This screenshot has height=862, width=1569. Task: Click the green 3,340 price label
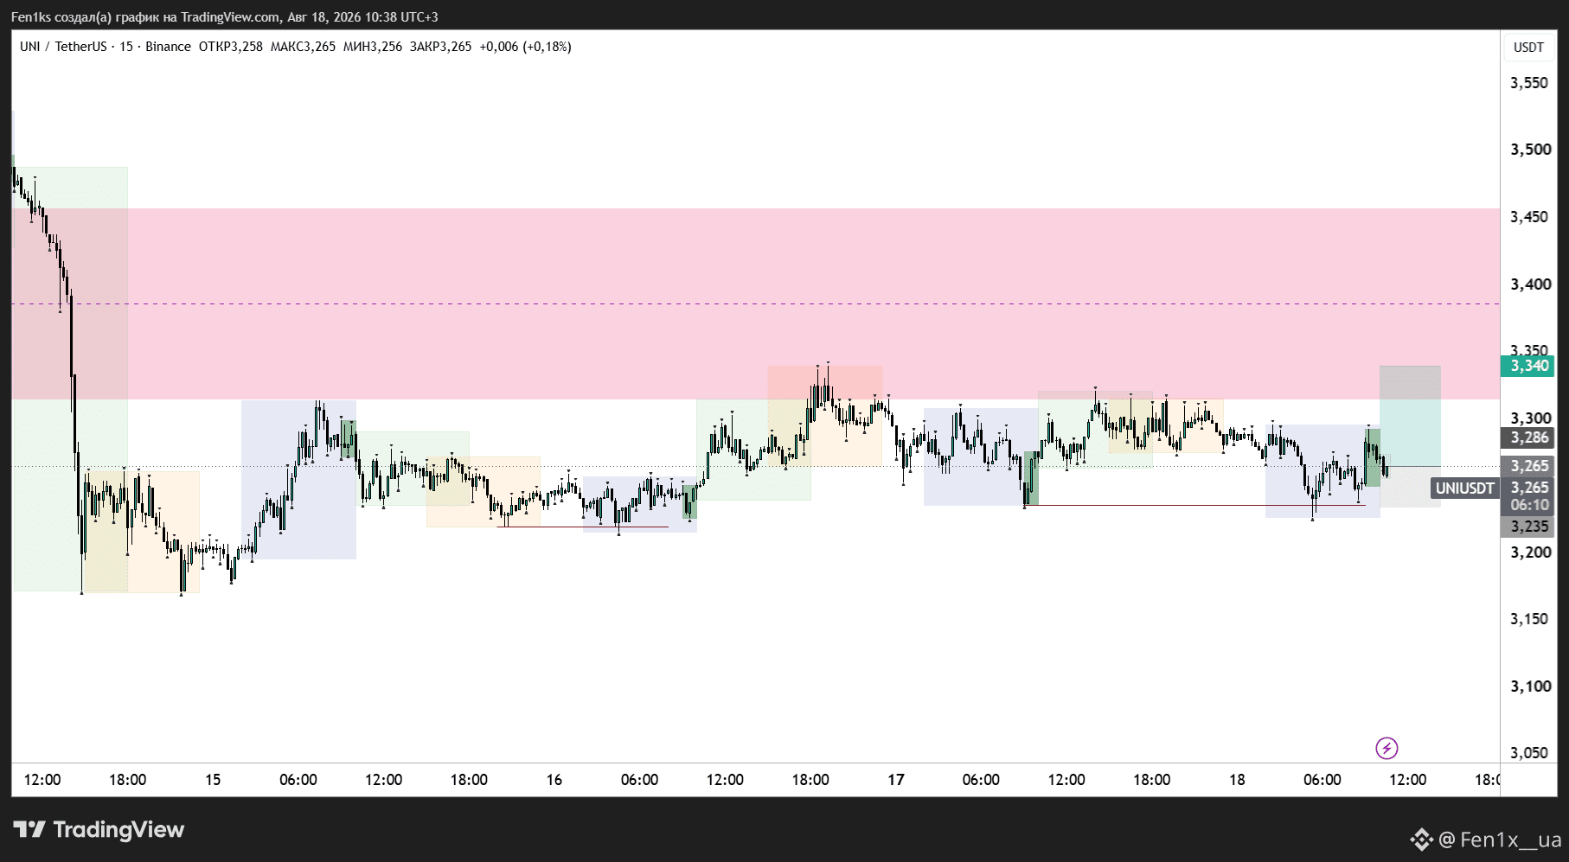[x=1528, y=366]
